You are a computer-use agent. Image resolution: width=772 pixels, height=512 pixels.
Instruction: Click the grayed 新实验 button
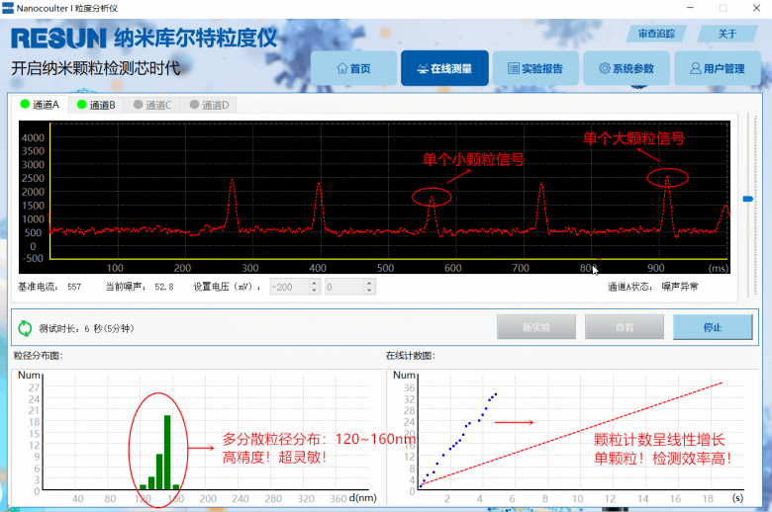coord(536,327)
